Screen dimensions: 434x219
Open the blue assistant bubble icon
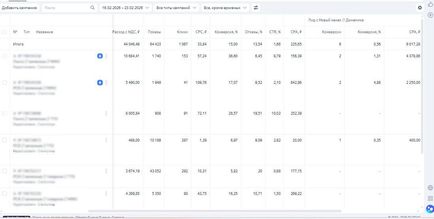pyautogui.click(x=430, y=209)
